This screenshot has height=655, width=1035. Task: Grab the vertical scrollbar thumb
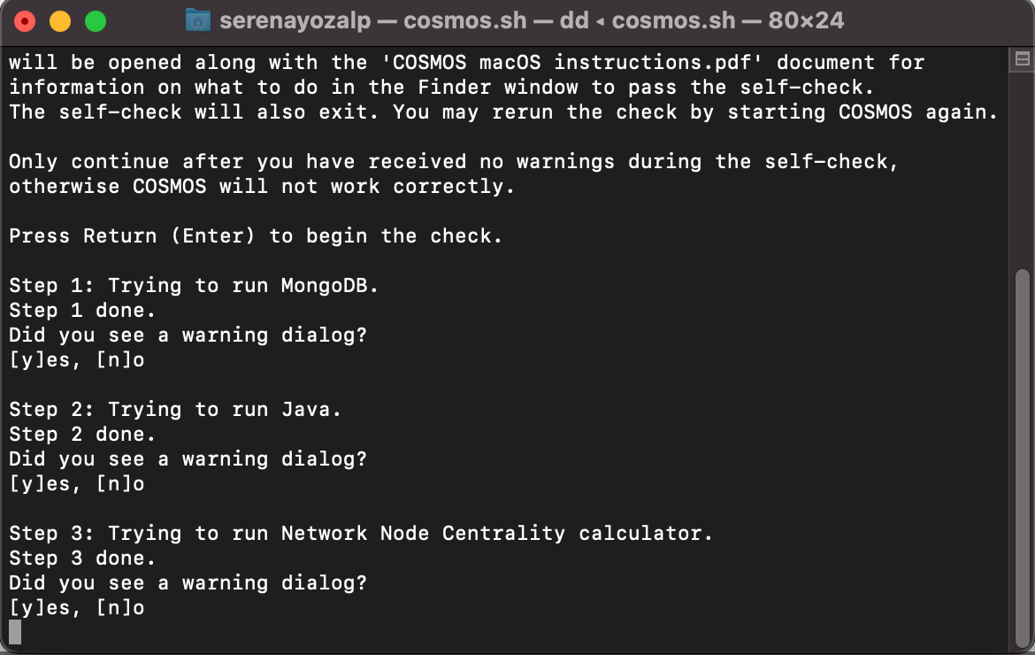(1022, 457)
